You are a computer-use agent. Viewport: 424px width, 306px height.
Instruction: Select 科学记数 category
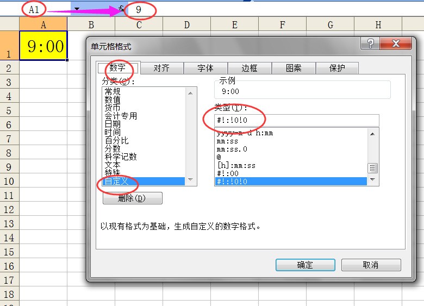tap(144, 157)
